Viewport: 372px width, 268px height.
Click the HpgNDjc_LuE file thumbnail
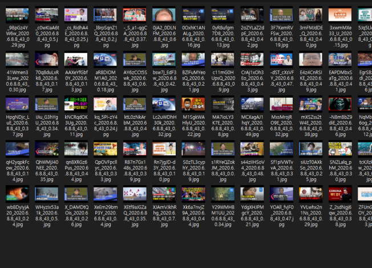pyautogui.click(x=17, y=104)
